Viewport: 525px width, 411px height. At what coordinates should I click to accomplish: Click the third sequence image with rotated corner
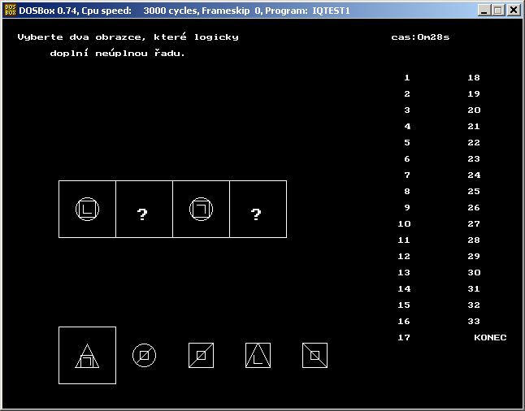201,209
